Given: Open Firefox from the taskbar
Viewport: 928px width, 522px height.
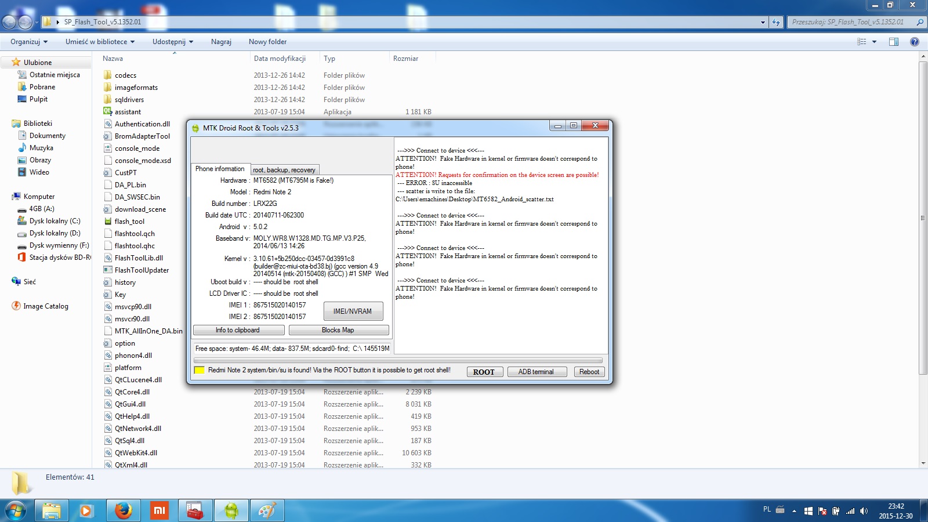Looking at the screenshot, I should click(x=123, y=510).
